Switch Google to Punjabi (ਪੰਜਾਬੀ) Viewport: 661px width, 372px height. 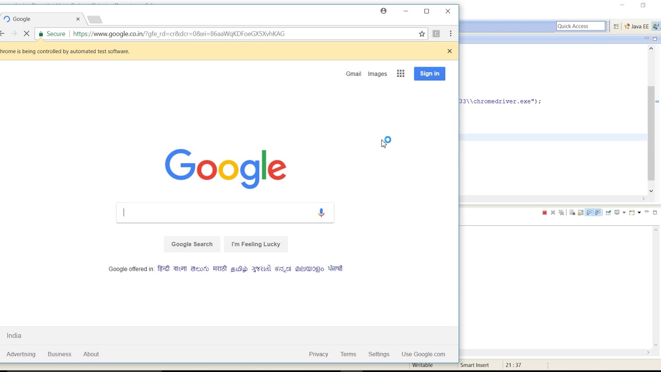(335, 269)
